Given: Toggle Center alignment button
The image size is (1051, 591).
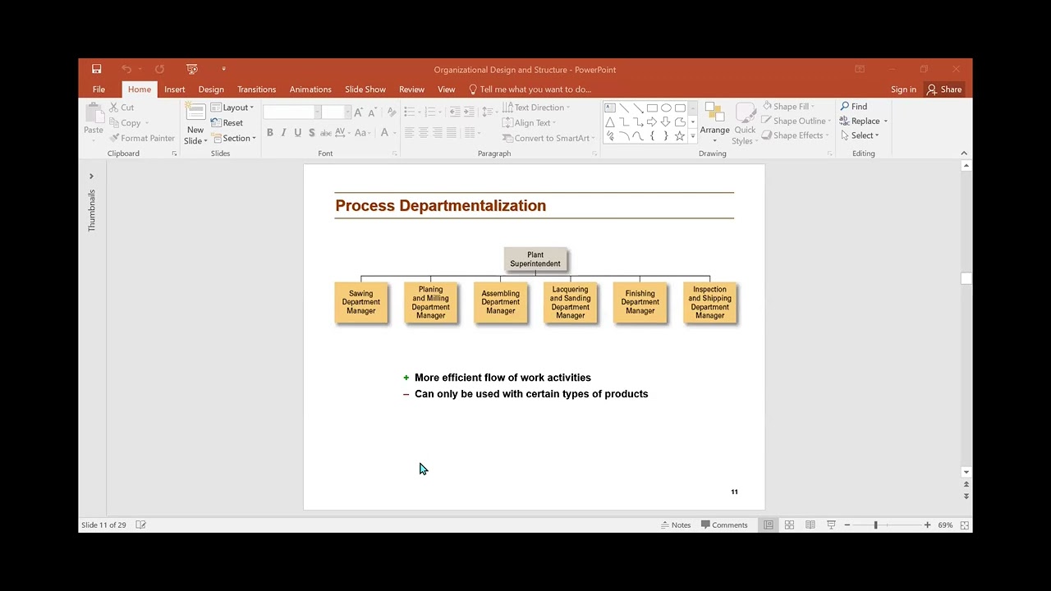Looking at the screenshot, I should 423,133.
